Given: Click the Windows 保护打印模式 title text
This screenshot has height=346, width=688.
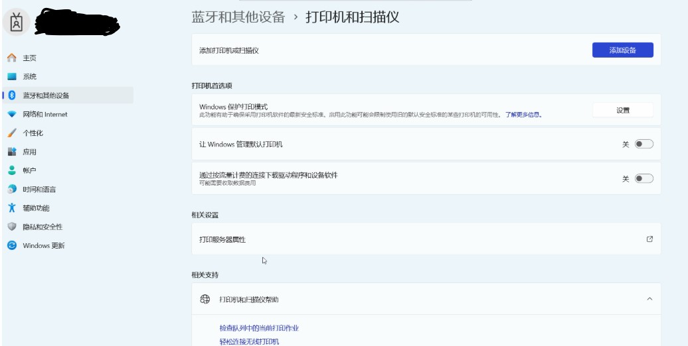Looking at the screenshot, I should [x=234, y=107].
